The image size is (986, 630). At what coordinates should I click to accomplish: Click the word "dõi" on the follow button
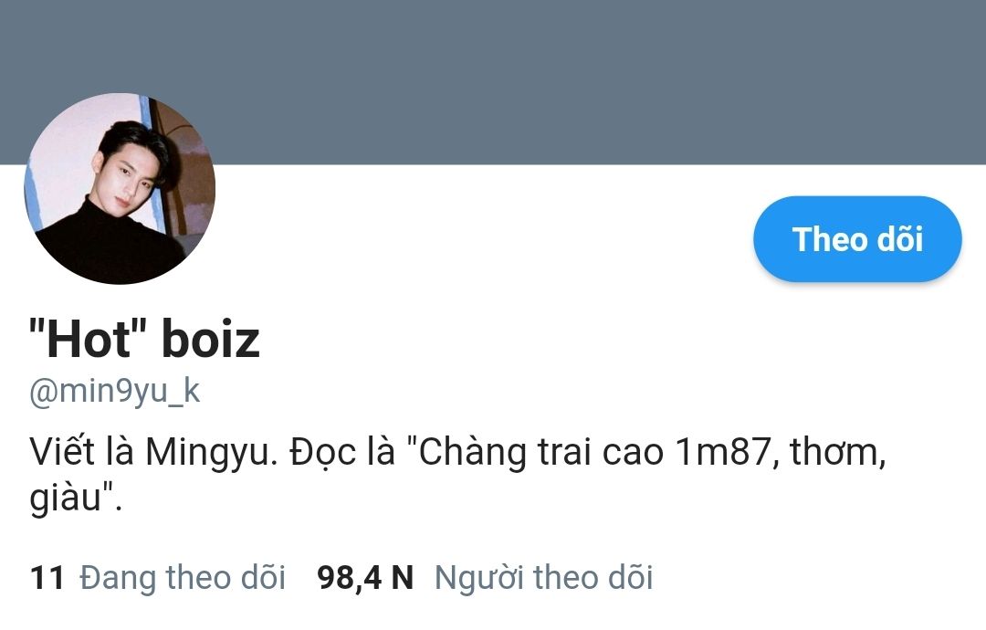[900, 239]
